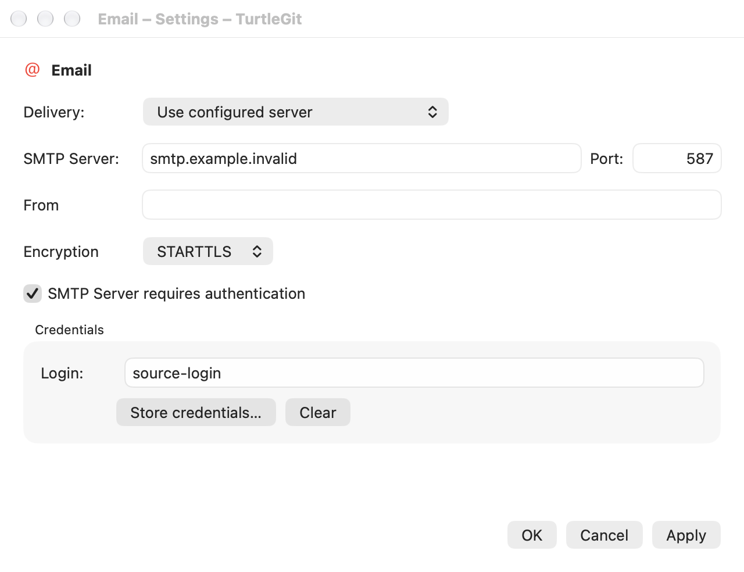
Task: Click the window title Email – Settings – TurtleGit
Action: (200, 19)
